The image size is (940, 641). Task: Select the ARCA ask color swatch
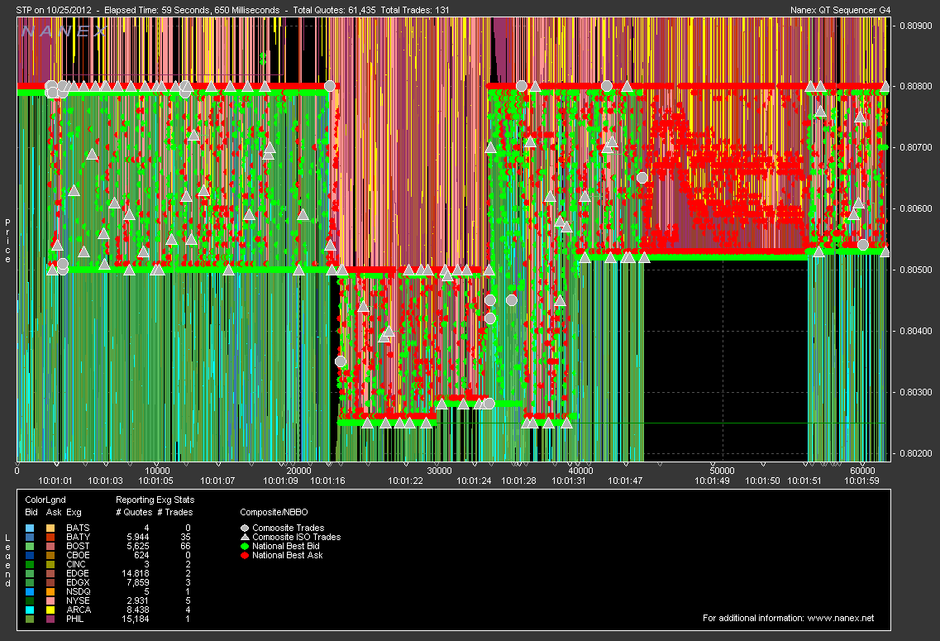coord(51,610)
